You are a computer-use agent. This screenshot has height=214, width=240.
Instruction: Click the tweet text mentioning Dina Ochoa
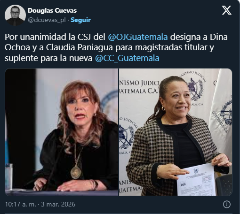[x=116, y=47]
